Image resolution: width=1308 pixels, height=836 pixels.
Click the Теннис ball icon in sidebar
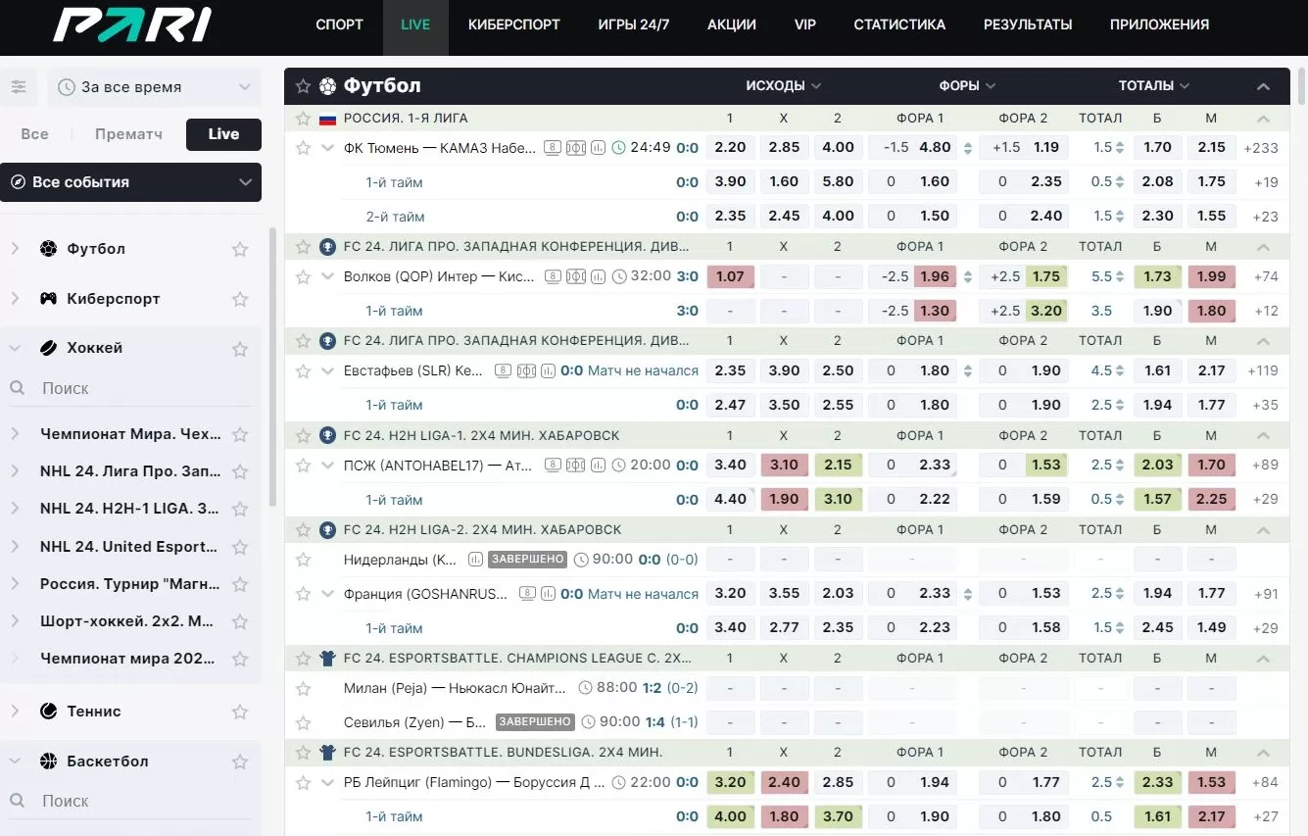click(48, 712)
